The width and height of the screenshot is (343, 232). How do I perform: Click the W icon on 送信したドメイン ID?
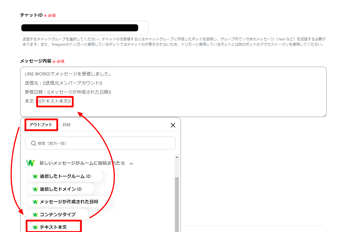tap(35, 189)
